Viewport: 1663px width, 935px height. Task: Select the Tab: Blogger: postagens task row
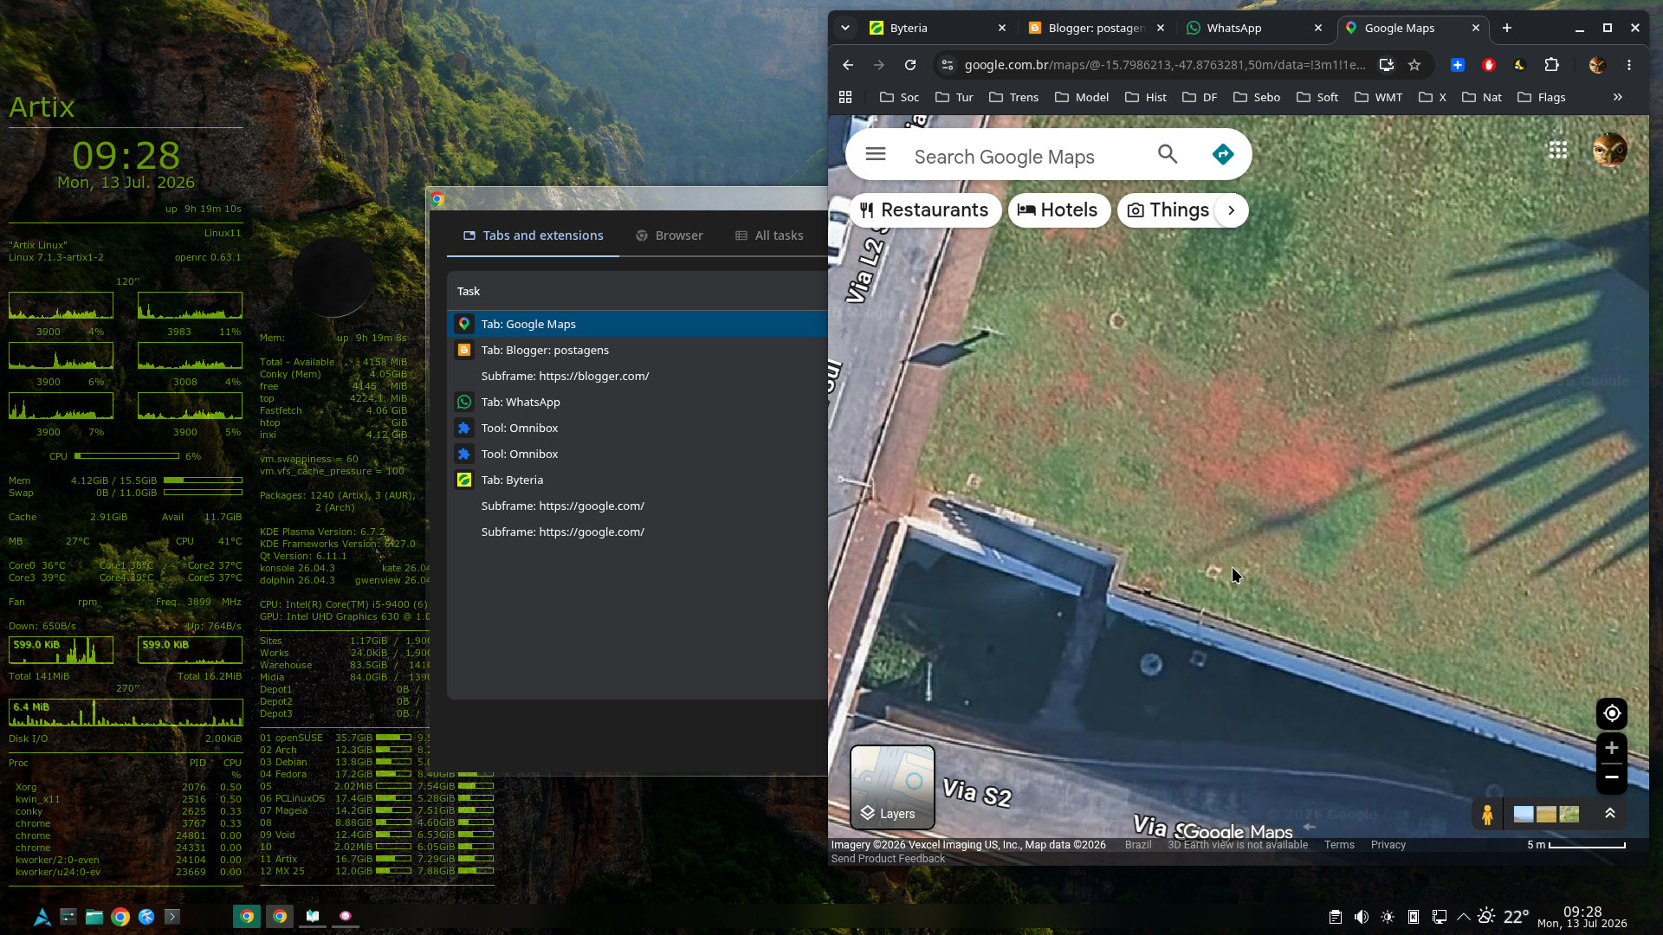point(637,350)
